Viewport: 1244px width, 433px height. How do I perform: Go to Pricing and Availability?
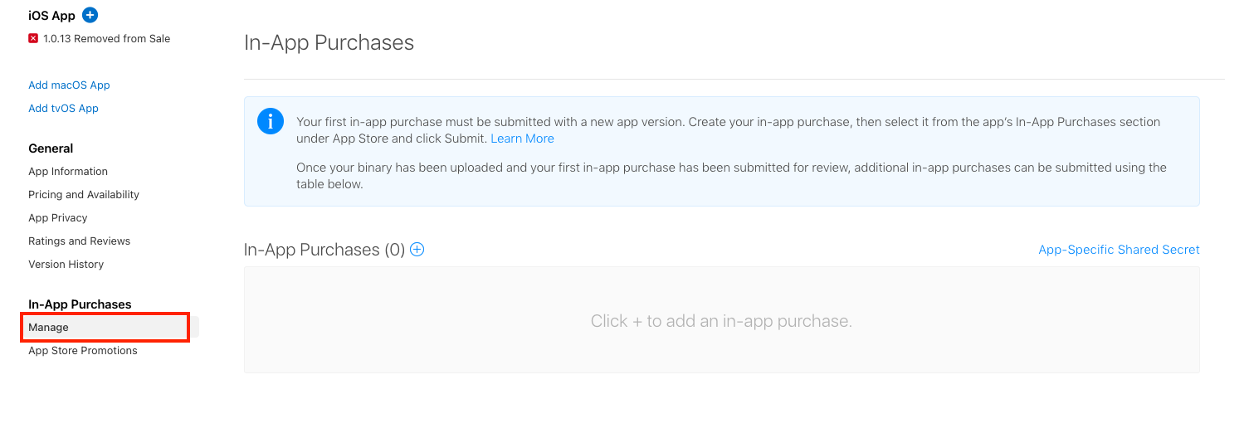[84, 194]
